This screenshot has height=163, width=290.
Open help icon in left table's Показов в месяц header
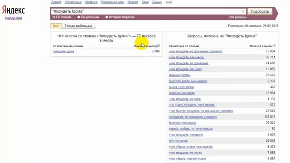(x=158, y=46)
